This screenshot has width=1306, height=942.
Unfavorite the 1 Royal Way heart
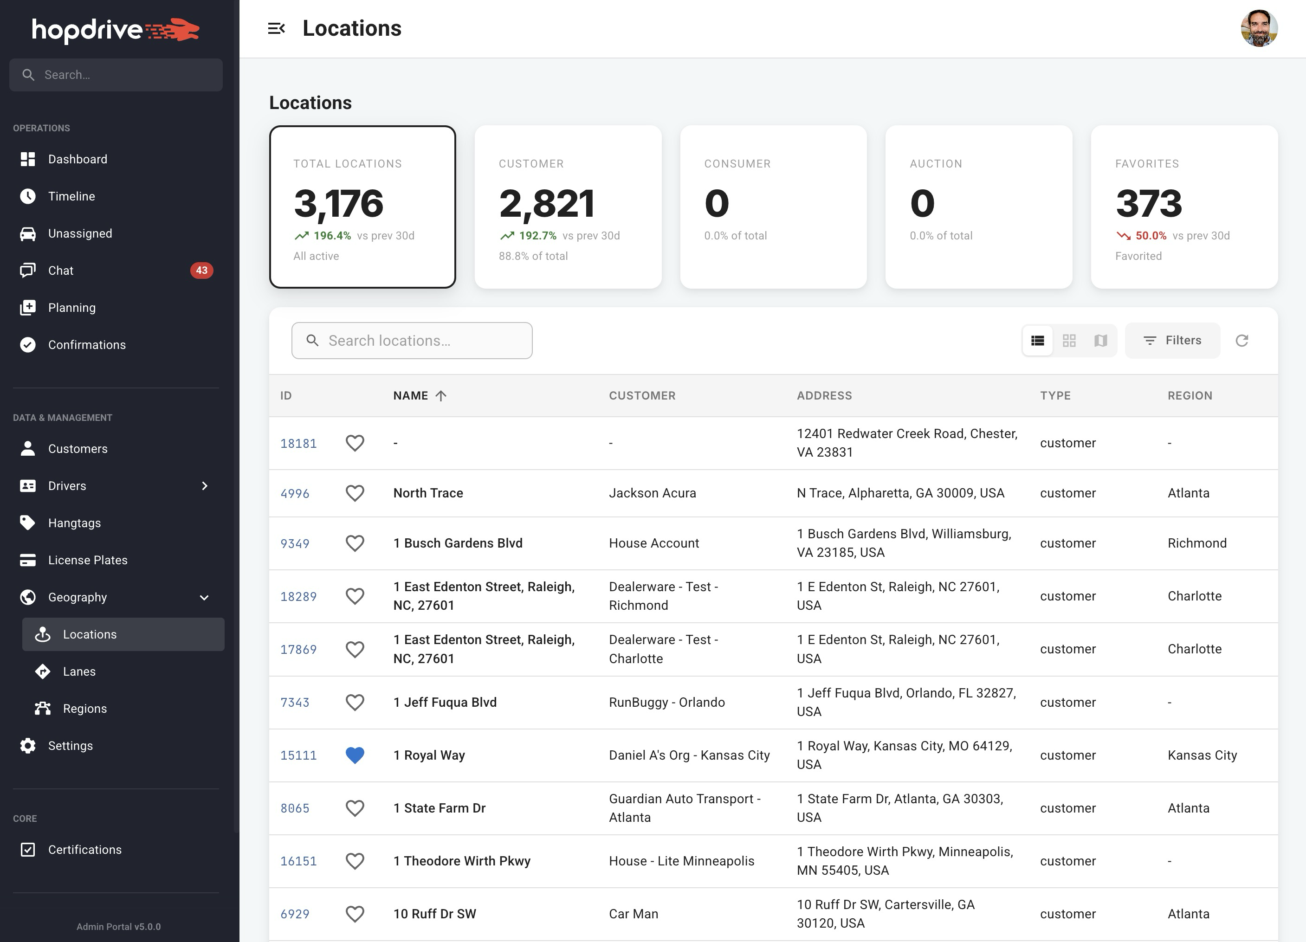355,755
